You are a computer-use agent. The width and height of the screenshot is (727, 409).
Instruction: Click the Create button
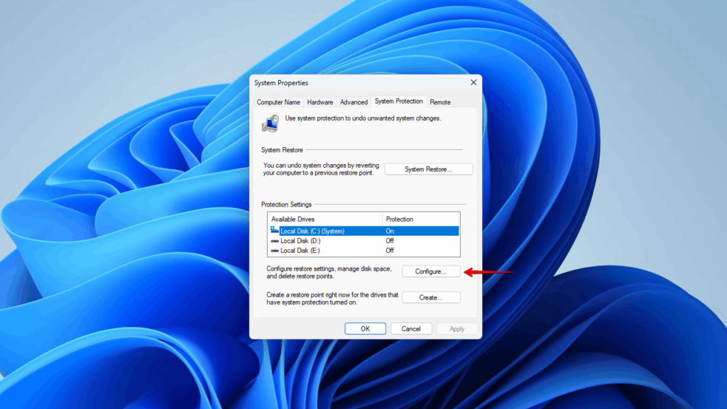coord(431,298)
